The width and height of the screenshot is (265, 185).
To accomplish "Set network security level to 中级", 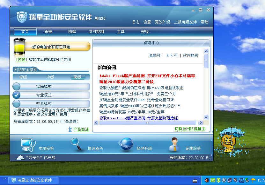I will [50, 77].
